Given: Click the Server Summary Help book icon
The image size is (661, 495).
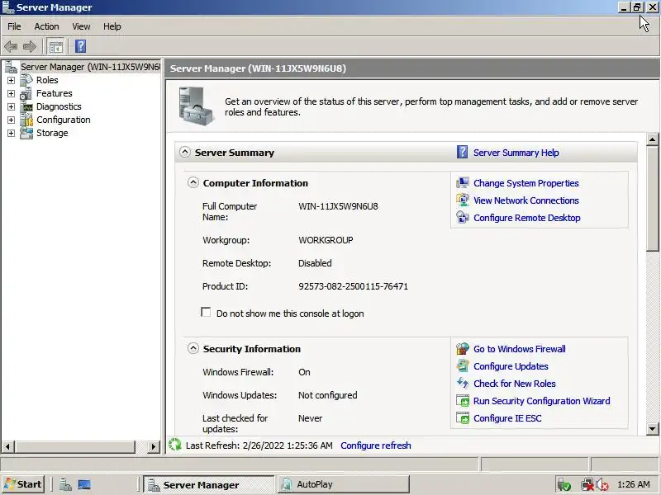Looking at the screenshot, I should coord(462,152).
